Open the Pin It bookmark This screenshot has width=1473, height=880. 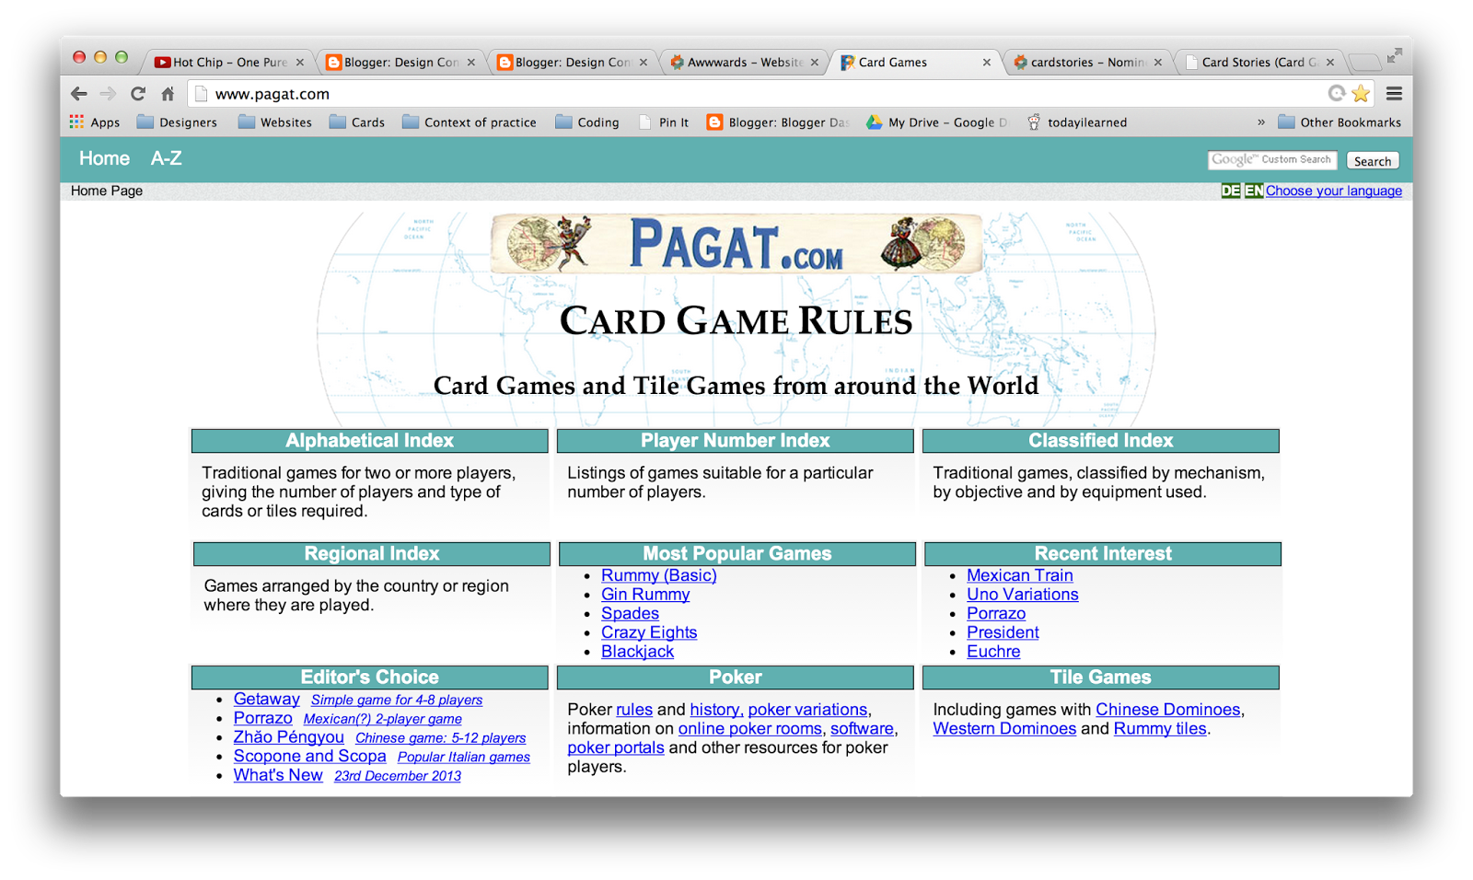point(665,122)
